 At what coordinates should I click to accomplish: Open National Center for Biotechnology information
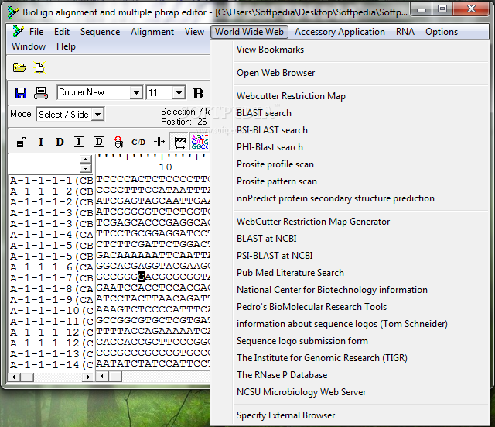(350, 290)
